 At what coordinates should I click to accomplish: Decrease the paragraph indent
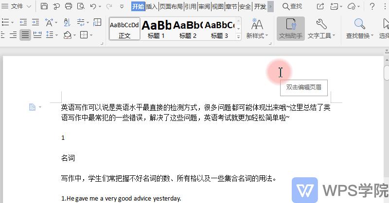[x=23, y=22]
